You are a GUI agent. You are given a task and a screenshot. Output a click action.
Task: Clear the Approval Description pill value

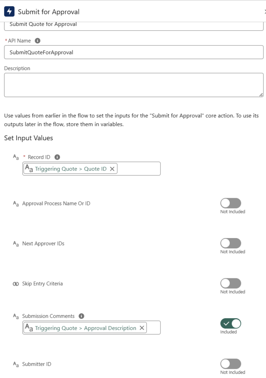coord(142,328)
